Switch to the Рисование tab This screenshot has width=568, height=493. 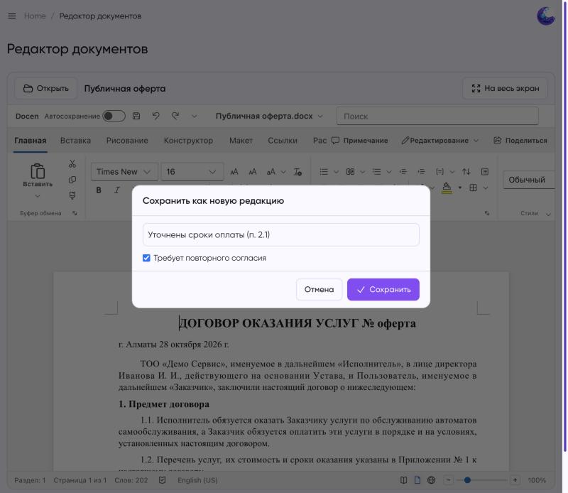pos(127,140)
